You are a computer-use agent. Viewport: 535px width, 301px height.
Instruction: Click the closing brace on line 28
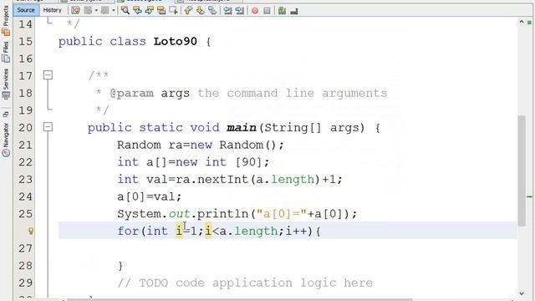[x=120, y=266]
